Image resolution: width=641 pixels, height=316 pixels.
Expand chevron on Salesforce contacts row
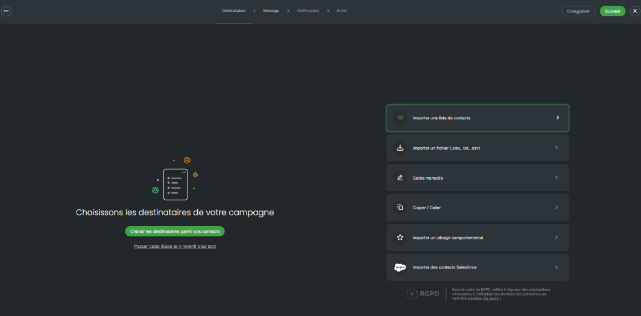pyautogui.click(x=557, y=267)
